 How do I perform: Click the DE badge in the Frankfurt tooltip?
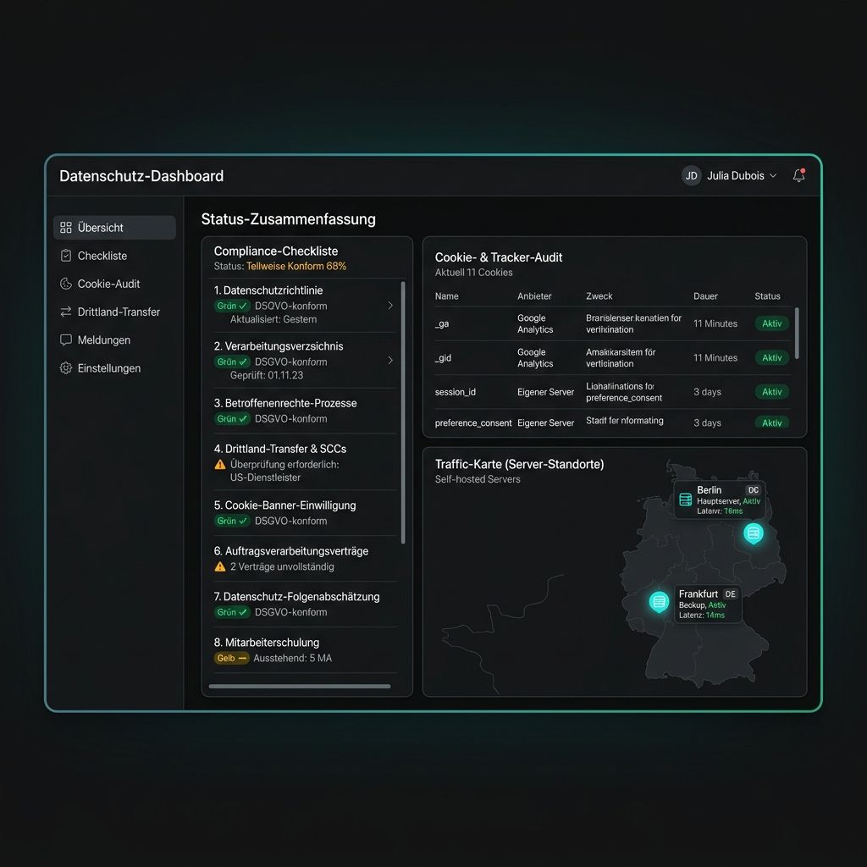tap(731, 594)
